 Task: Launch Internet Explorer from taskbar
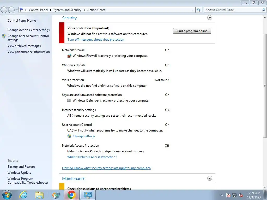23,195
